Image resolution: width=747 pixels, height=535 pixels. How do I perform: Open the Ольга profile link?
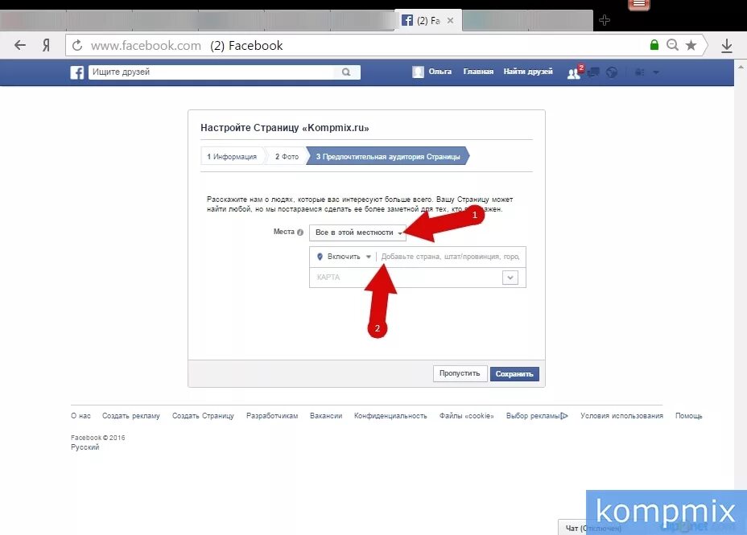440,72
